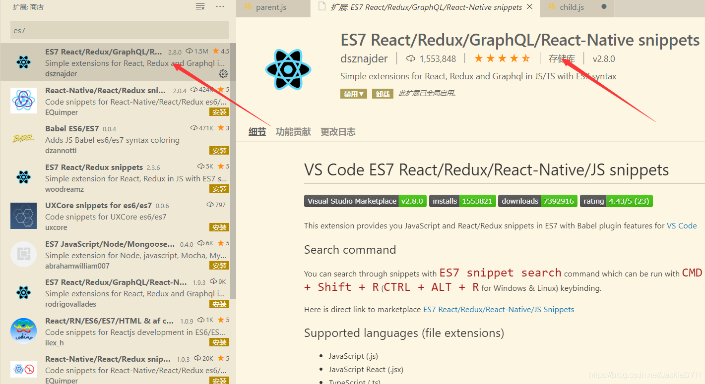705x384 pixels.
Task: Install UXCore snippets for es6/es7
Action: pyautogui.click(x=219, y=227)
